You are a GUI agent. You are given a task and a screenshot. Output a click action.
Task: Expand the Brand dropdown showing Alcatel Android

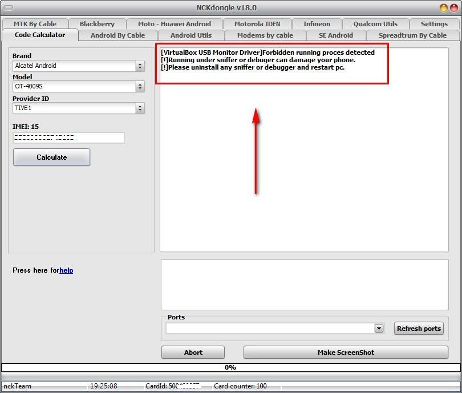(79, 66)
